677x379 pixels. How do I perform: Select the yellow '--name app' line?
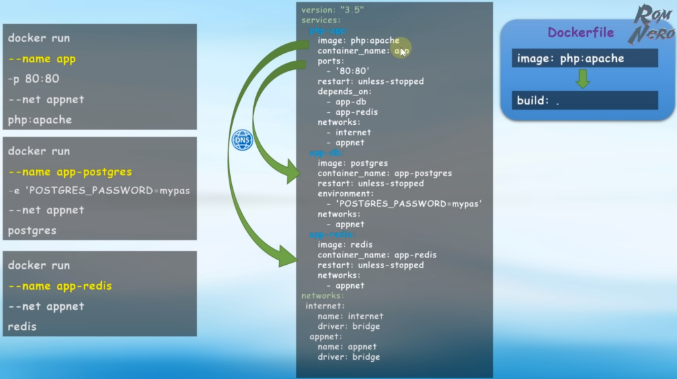tap(42, 59)
